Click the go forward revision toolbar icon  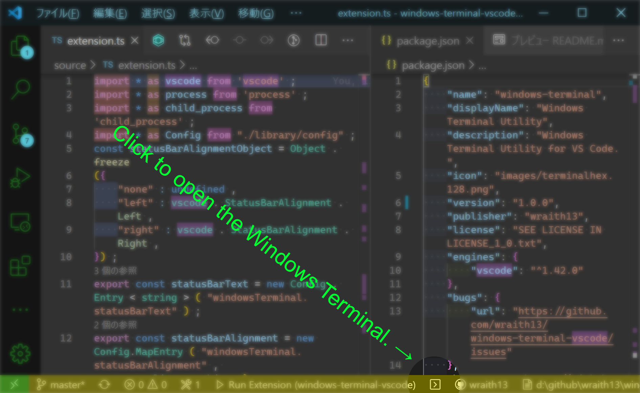click(266, 41)
